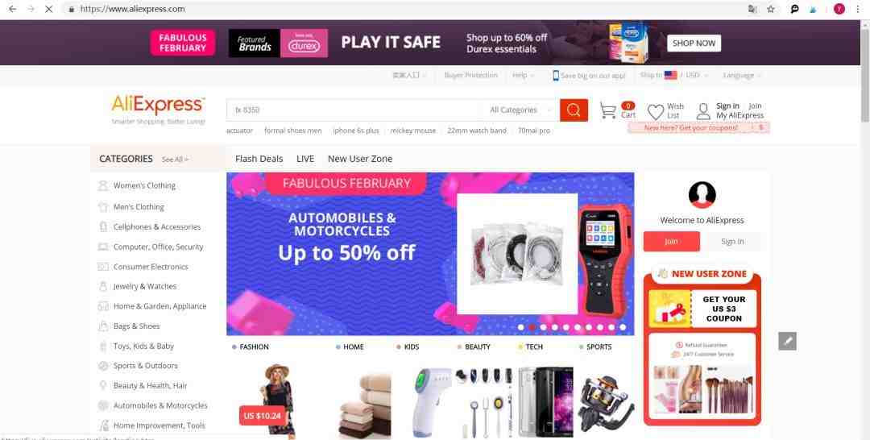The image size is (870, 440).
Task: Click the translate page icon in address bar
Action: tap(752, 9)
